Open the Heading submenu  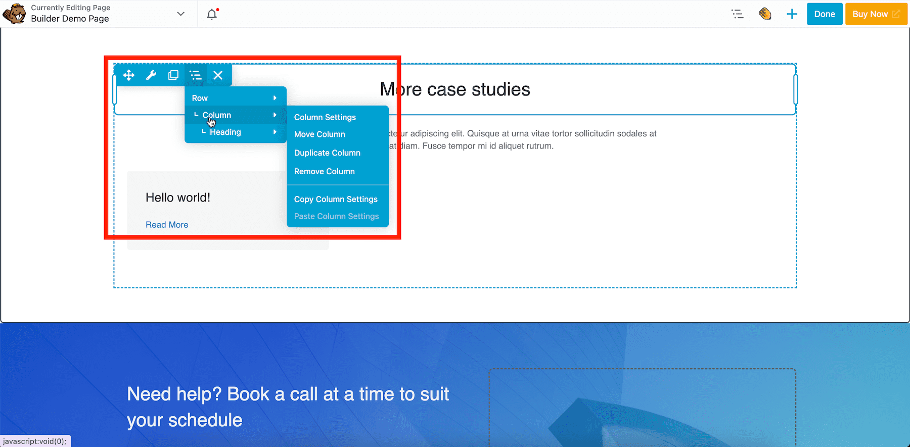point(236,132)
